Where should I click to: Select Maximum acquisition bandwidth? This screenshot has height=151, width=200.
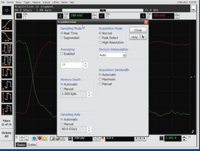pos(100,80)
